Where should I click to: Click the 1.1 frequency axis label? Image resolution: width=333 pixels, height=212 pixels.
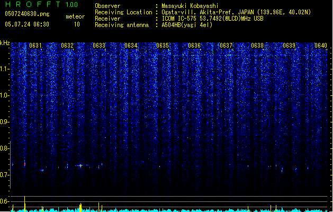[x=5, y=69]
